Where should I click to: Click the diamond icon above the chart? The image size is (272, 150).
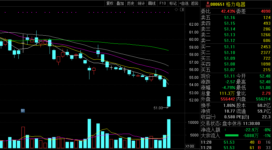click(x=176, y=10)
